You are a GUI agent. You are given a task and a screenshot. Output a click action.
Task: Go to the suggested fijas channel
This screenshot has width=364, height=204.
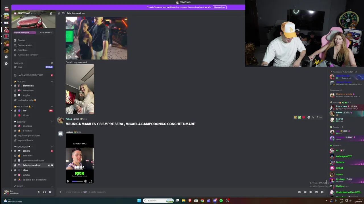click(x=33, y=67)
